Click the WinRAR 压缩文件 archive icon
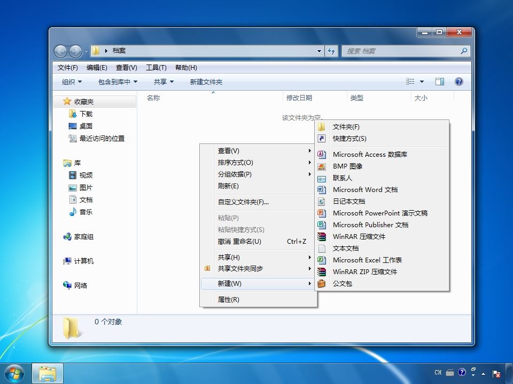Image resolution: width=513 pixels, height=384 pixels. 322,237
